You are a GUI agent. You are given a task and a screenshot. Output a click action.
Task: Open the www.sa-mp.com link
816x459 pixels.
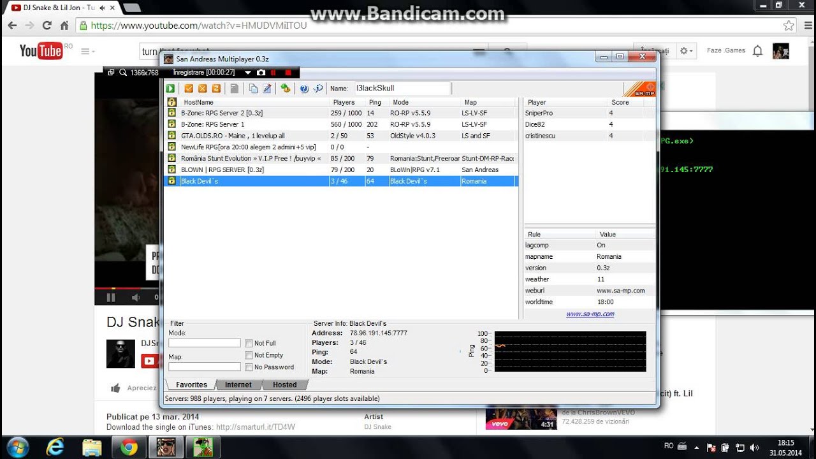[x=590, y=314]
